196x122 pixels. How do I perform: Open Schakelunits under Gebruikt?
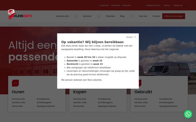[x=166, y=99]
